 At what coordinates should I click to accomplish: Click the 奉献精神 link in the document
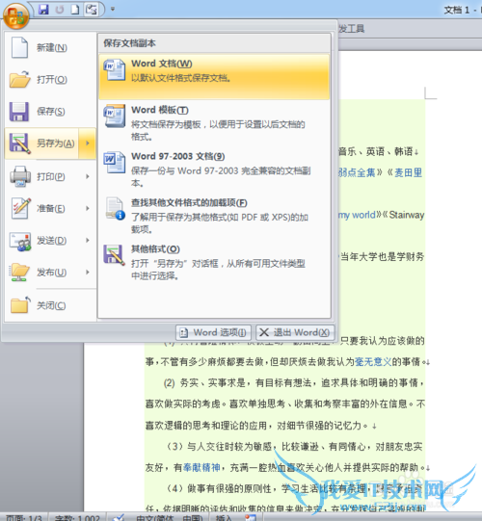click(x=201, y=468)
